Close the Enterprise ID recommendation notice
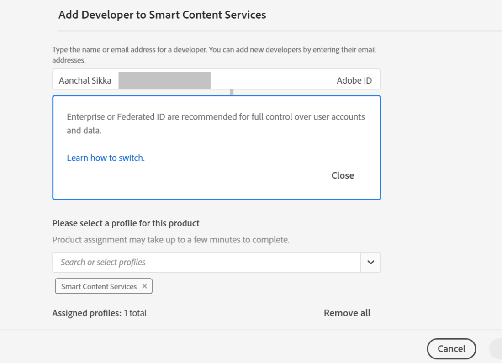The height and width of the screenshot is (363, 502). pyautogui.click(x=343, y=175)
